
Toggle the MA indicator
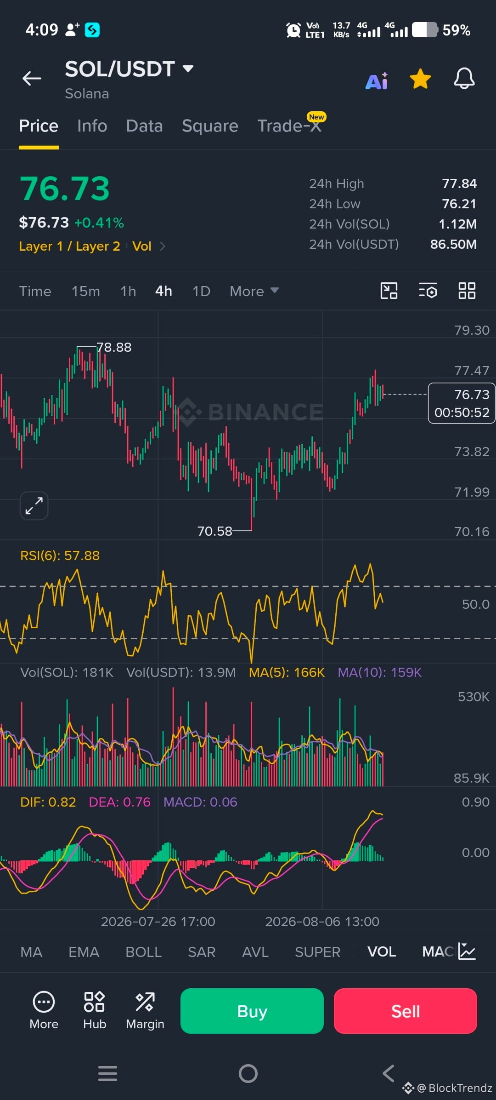(31, 952)
